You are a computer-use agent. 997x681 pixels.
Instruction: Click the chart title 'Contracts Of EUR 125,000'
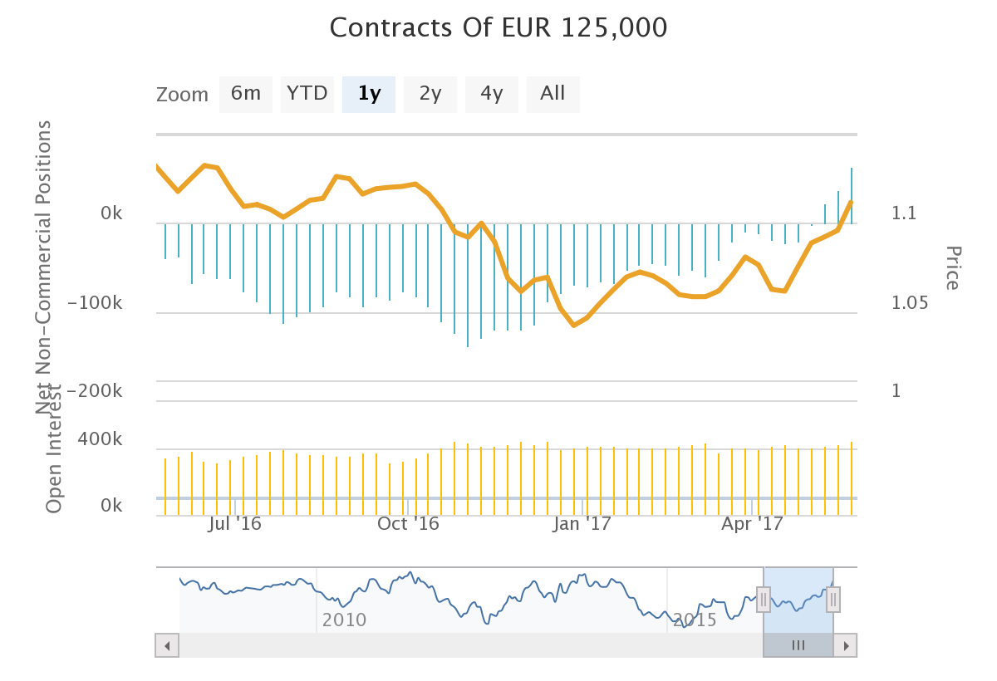click(498, 28)
